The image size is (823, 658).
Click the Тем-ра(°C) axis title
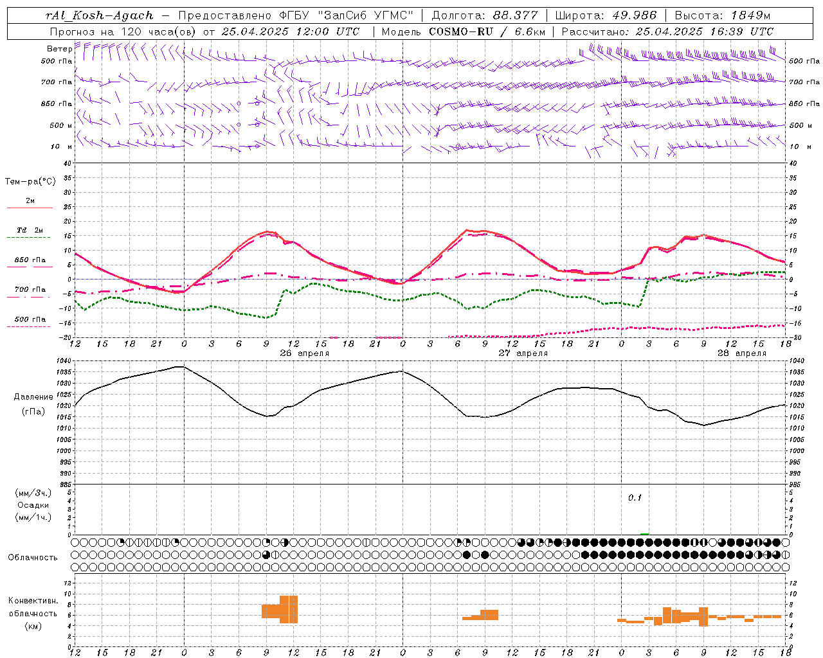tap(30, 182)
